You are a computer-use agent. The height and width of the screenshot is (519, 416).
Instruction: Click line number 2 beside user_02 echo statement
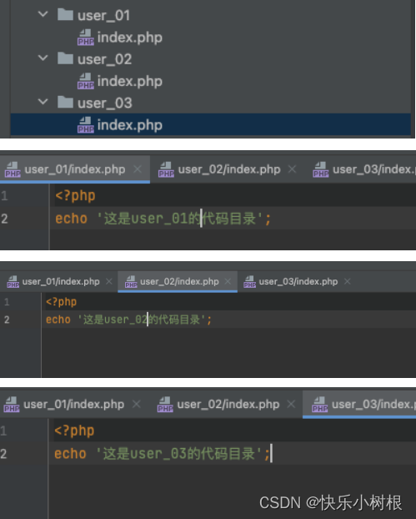[7, 320]
